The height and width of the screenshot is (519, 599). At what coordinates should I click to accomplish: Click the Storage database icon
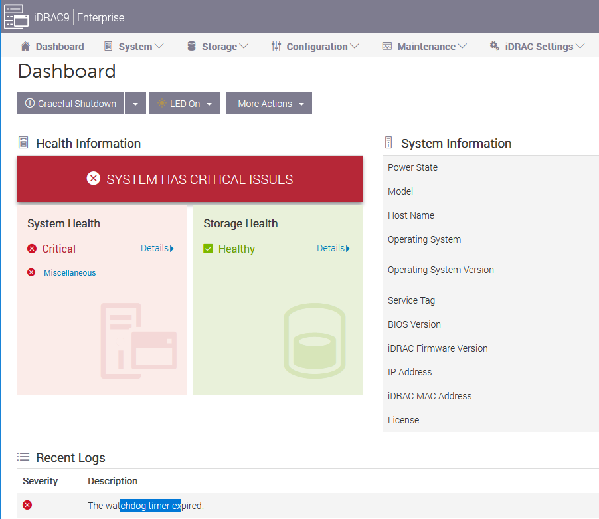click(192, 47)
